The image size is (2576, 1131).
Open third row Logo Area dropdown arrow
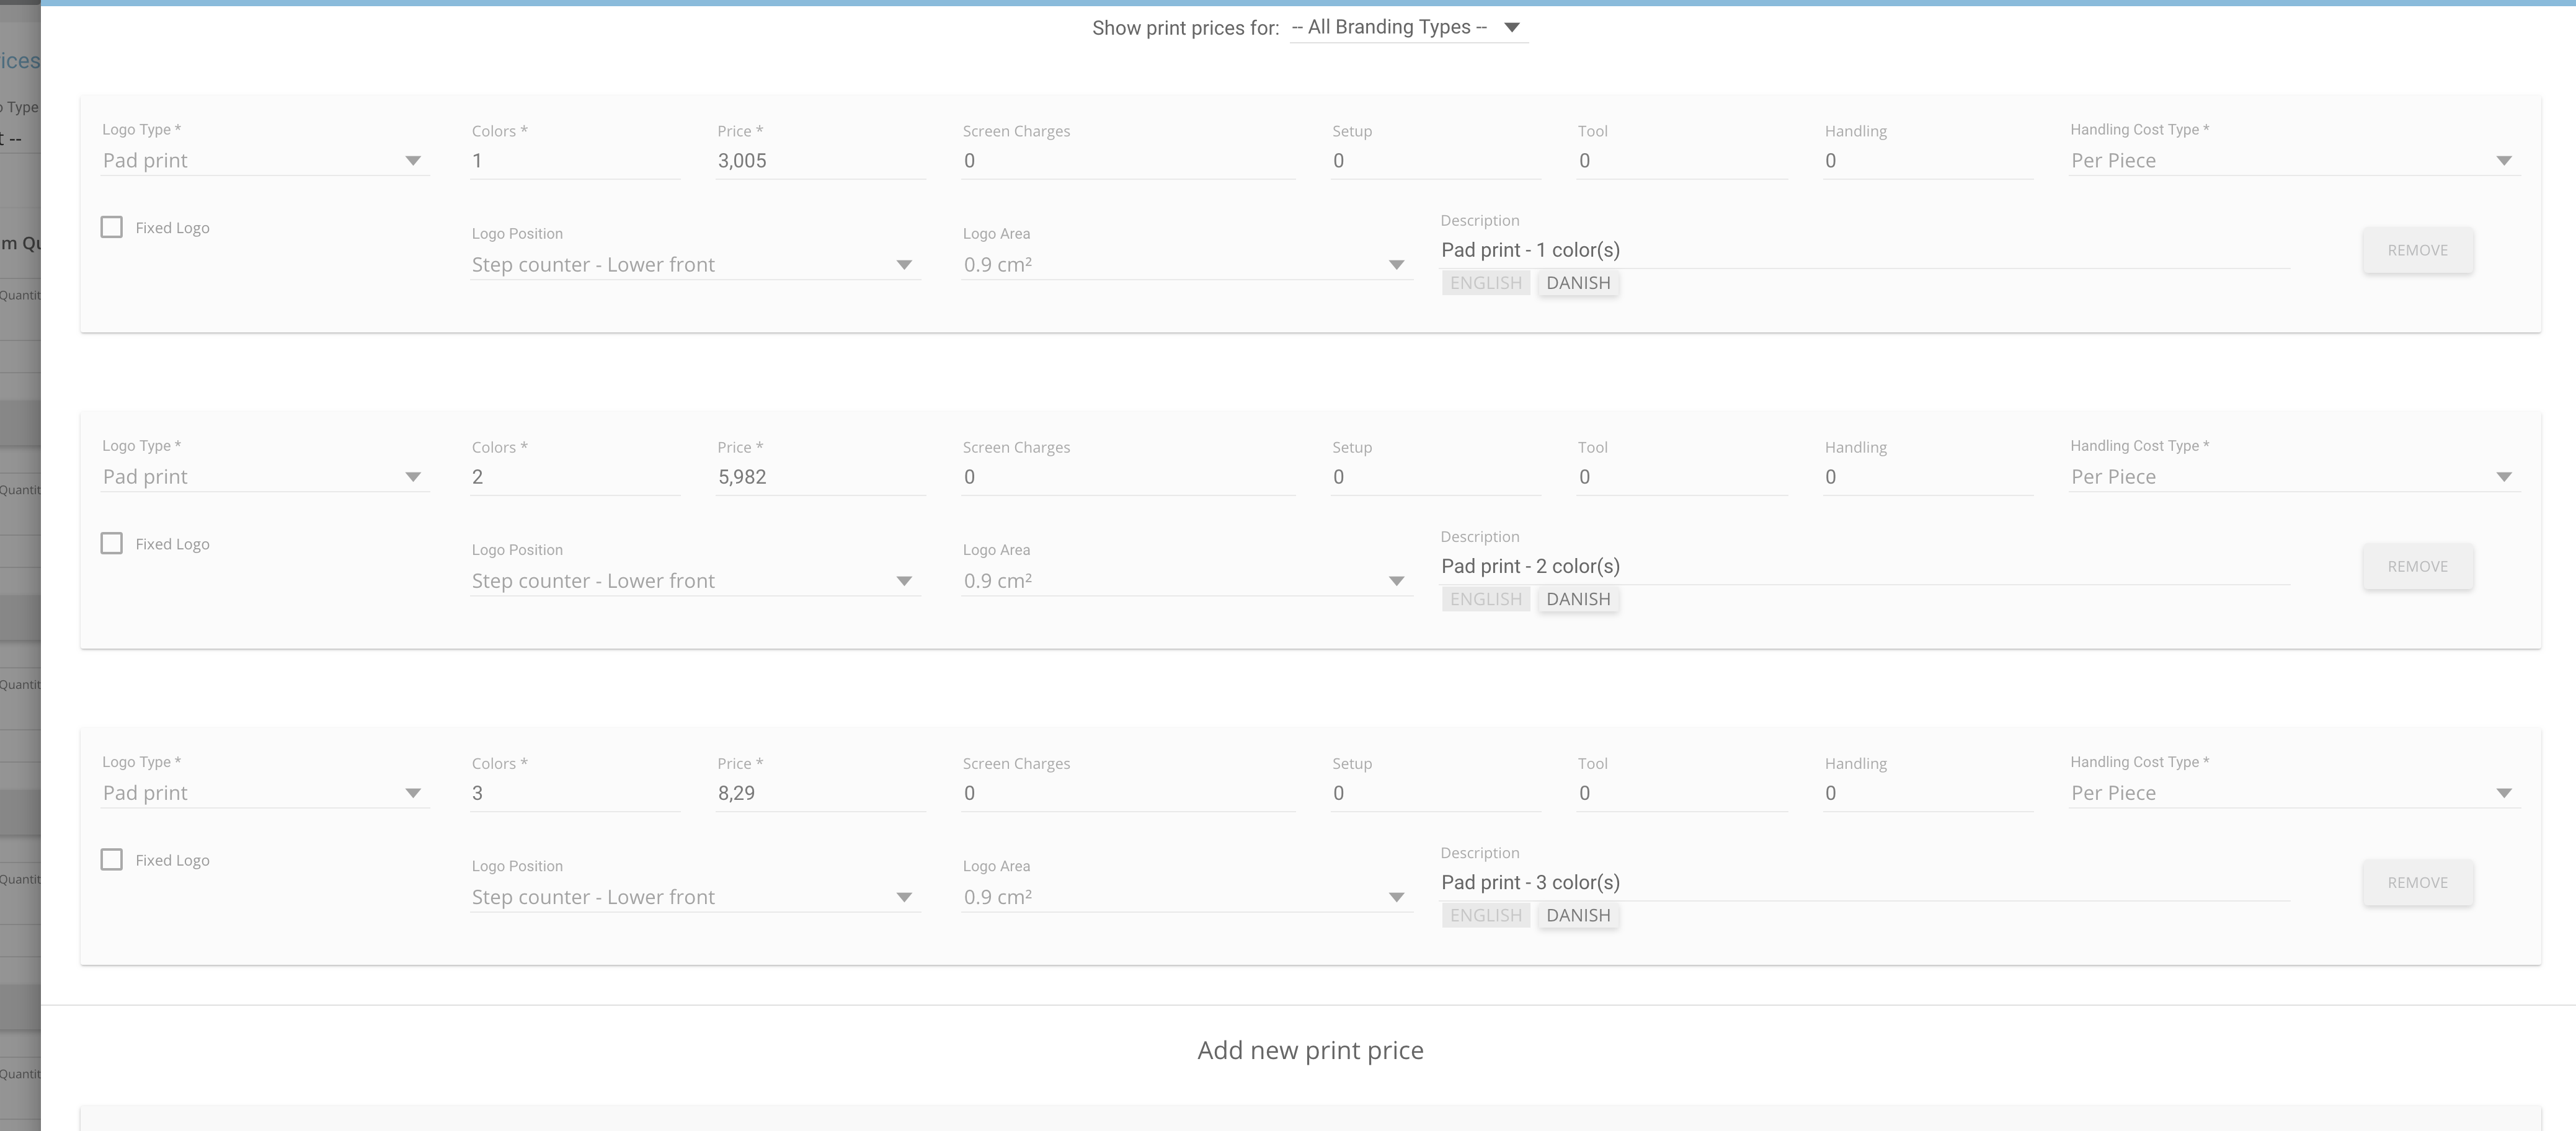point(1396,897)
